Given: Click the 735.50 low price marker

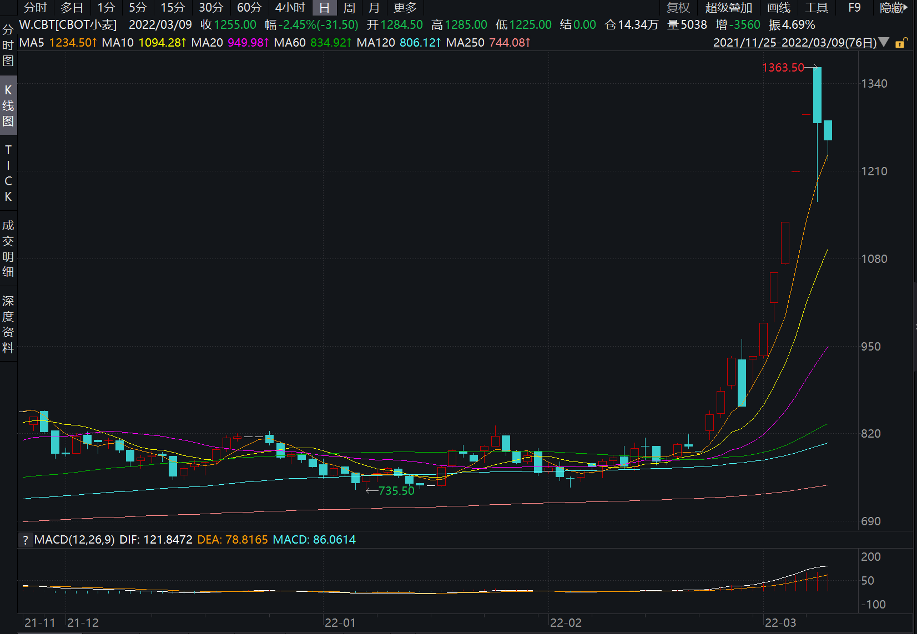Looking at the screenshot, I should [x=396, y=491].
